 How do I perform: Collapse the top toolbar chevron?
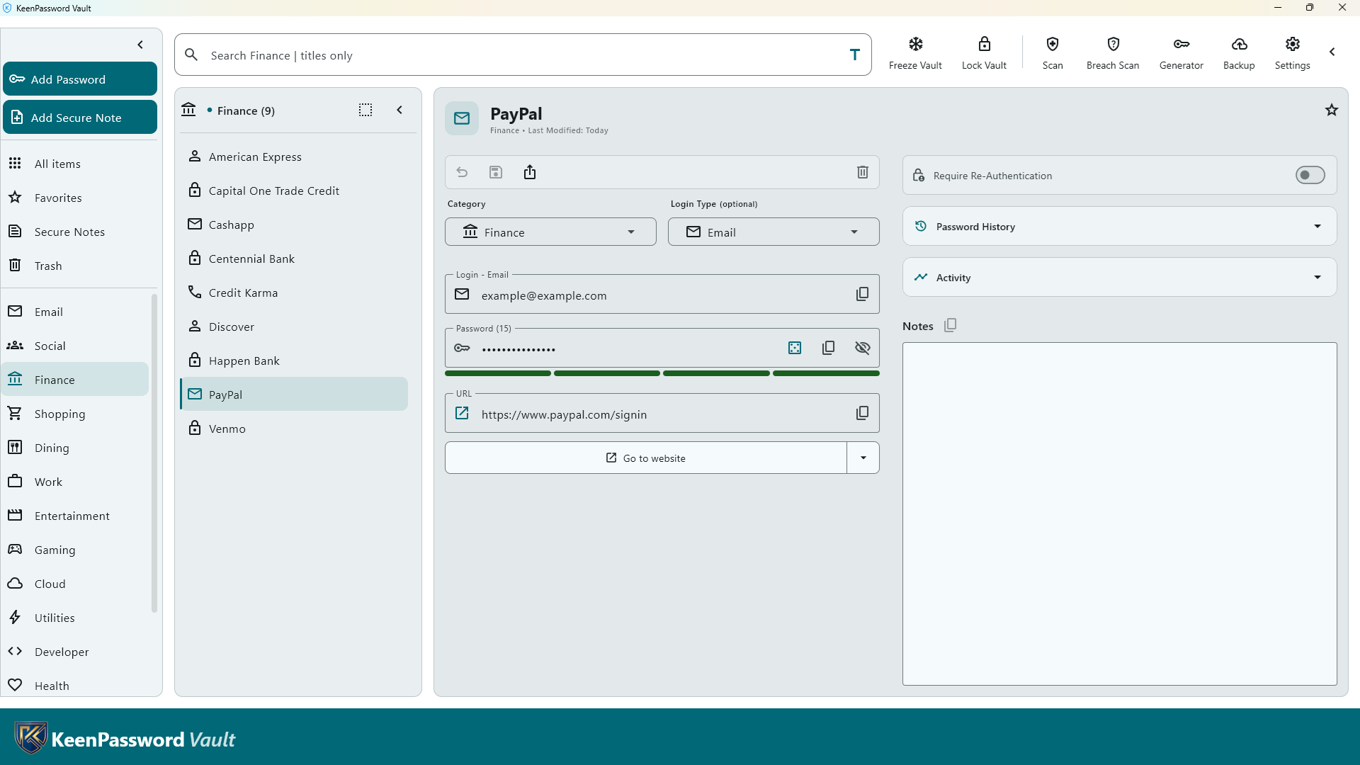(x=1332, y=52)
